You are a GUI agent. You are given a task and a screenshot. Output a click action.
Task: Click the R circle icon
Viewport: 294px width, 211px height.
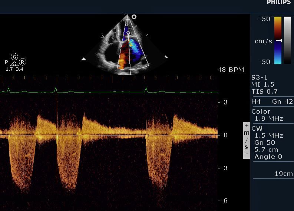(23, 62)
